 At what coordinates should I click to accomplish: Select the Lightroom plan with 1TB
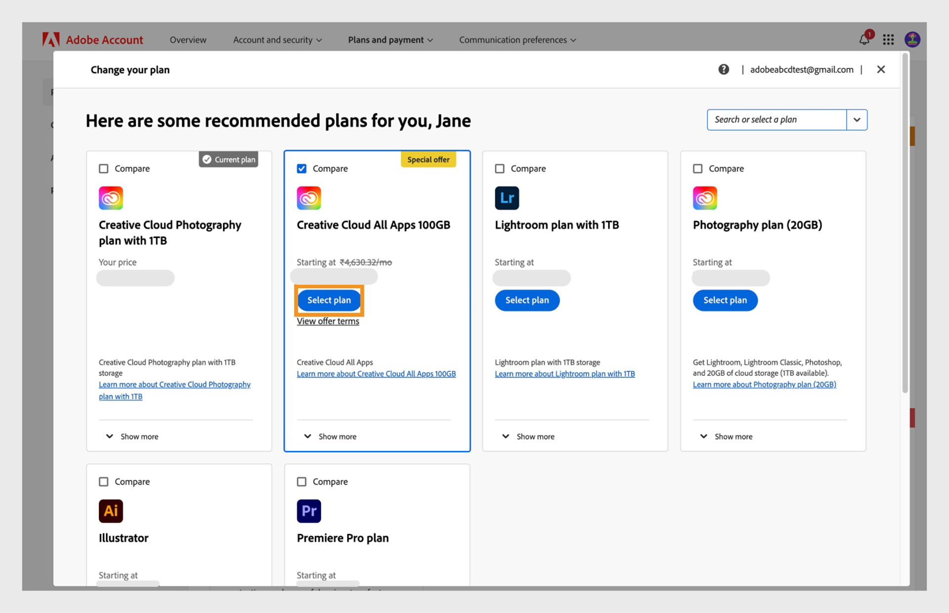coord(527,300)
